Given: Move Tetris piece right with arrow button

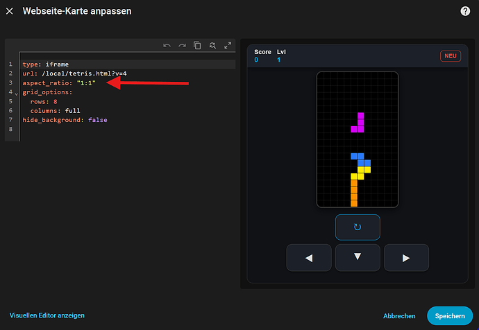Looking at the screenshot, I should [x=406, y=258].
